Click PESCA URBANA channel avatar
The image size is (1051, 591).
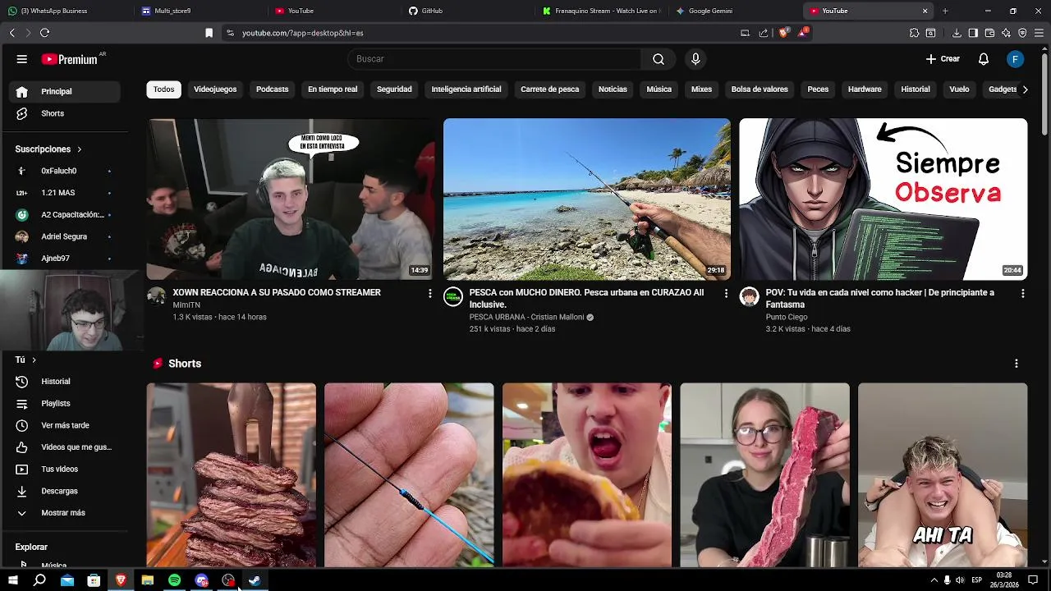pyautogui.click(x=453, y=296)
